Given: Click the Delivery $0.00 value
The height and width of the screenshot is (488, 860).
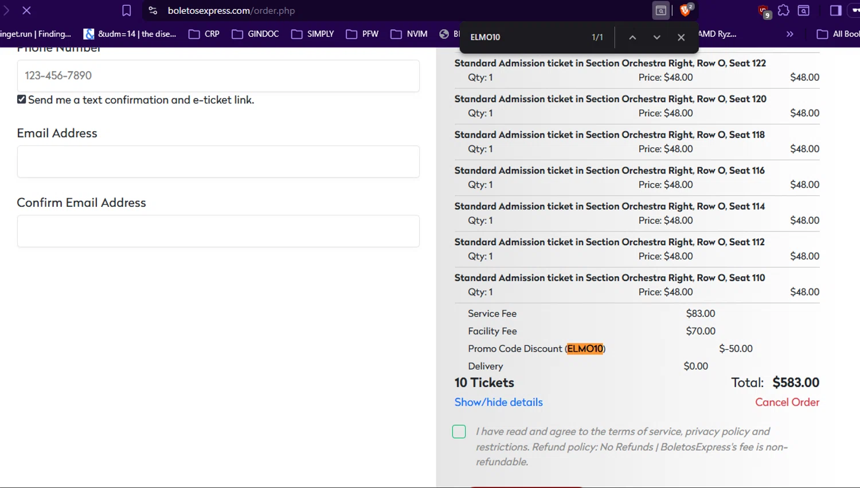Looking at the screenshot, I should (695, 366).
